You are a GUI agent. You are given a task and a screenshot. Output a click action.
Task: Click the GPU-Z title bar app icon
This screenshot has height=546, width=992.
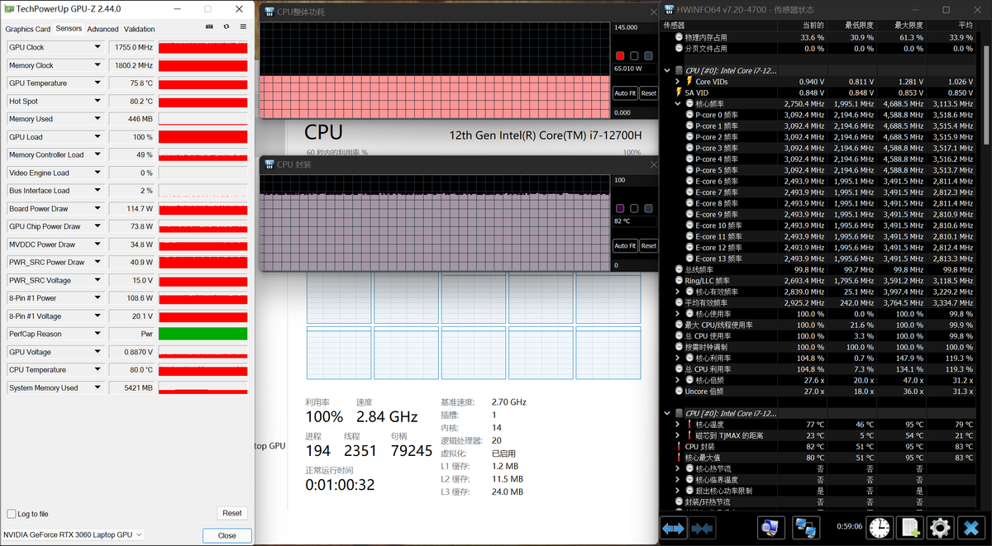tap(9, 8)
